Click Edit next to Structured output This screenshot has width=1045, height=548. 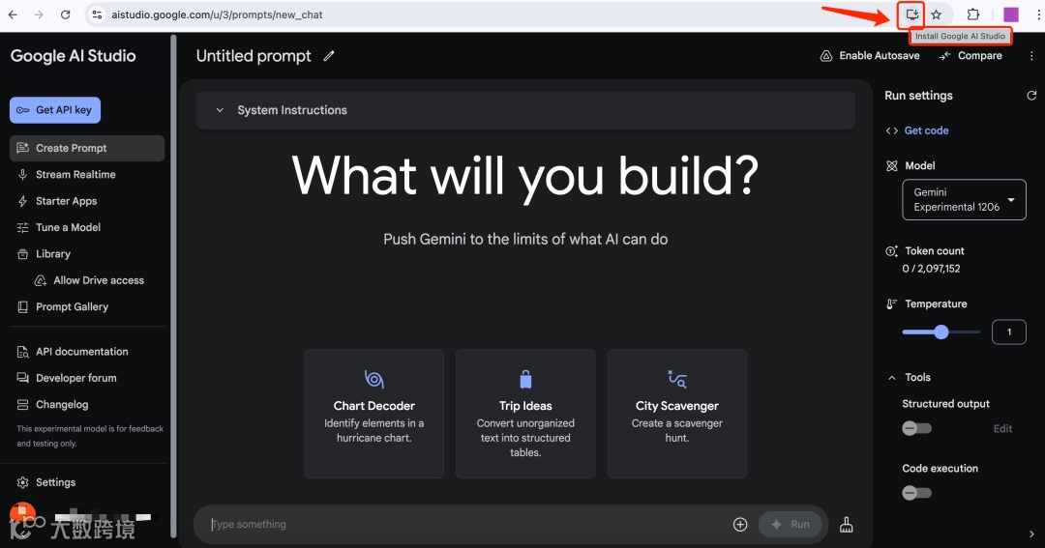[1002, 429]
